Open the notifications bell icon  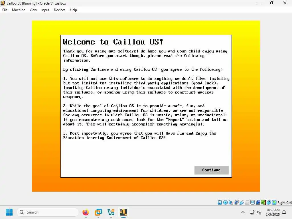point(284,212)
